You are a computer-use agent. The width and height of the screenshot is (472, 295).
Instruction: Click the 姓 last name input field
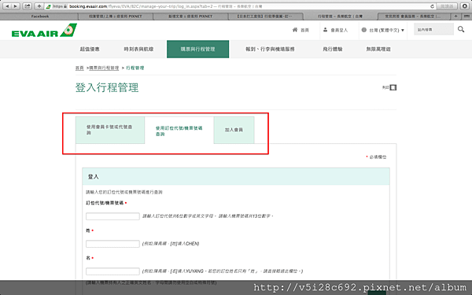click(x=112, y=244)
